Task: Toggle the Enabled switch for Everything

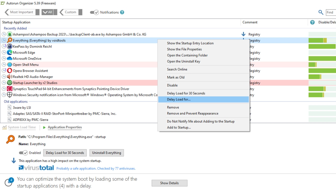Action: (x=23, y=153)
